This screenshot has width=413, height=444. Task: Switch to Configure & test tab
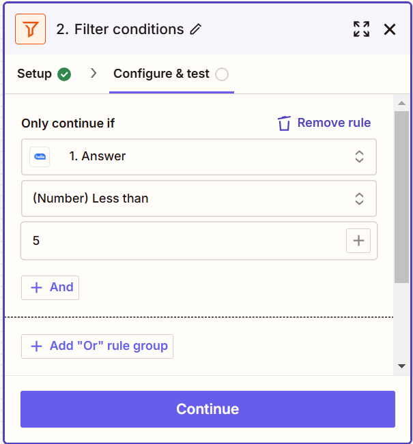click(161, 74)
